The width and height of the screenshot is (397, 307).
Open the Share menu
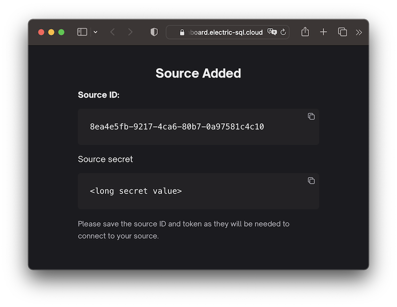pyautogui.click(x=305, y=32)
